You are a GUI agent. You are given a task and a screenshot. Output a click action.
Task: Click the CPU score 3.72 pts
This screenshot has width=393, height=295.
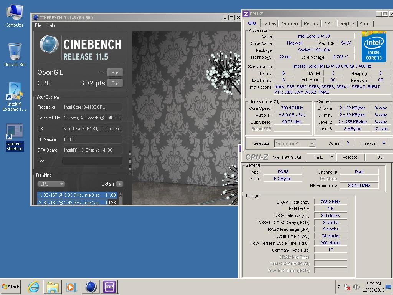click(92, 83)
